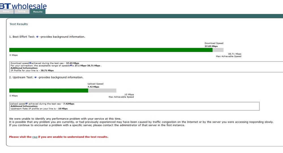This screenshot has height=153, width=283.
Task: Follow the FAQ link
Action: [35, 137]
